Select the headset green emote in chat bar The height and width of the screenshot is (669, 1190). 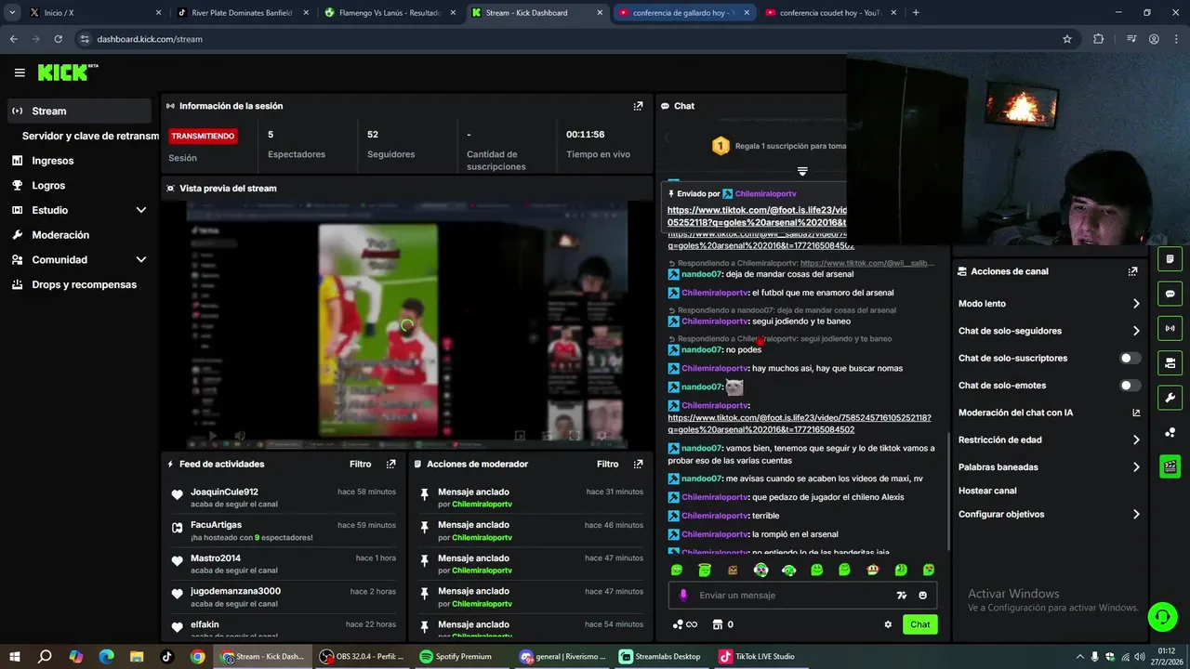point(788,570)
